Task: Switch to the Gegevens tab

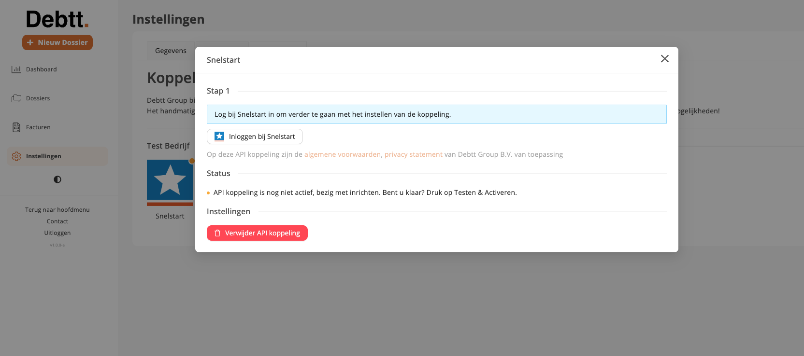Action: (171, 51)
